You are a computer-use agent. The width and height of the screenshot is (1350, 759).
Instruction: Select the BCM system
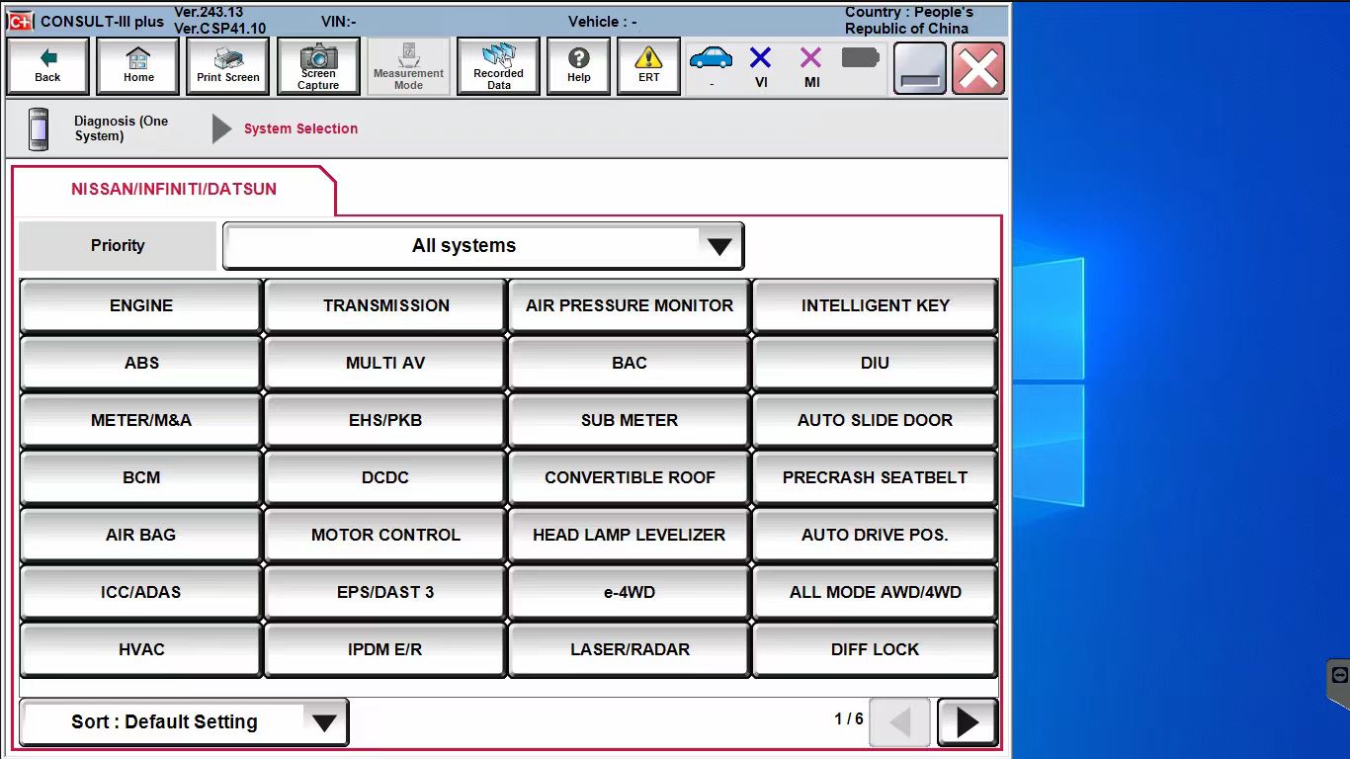[x=141, y=477]
